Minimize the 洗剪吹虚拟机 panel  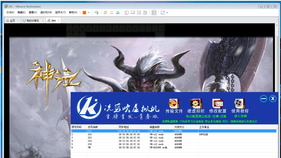263,99
